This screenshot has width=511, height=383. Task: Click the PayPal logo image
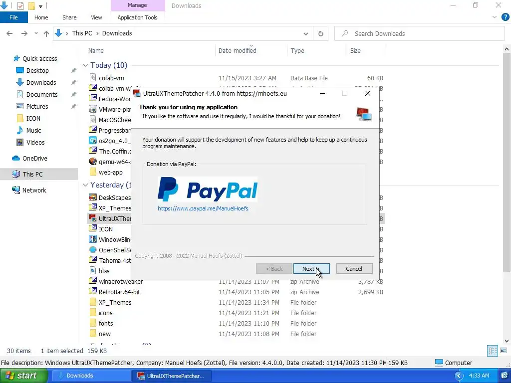pos(208,189)
